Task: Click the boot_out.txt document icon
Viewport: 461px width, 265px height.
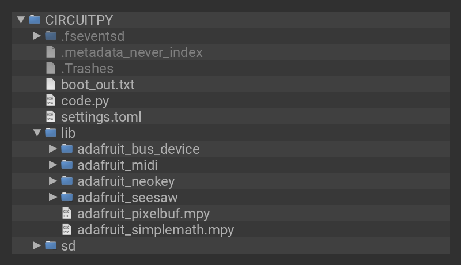Action: point(51,84)
